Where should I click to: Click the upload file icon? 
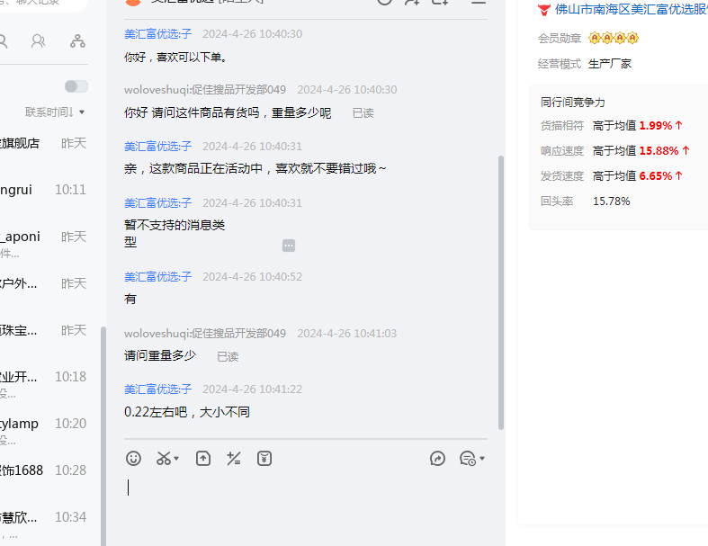203,459
